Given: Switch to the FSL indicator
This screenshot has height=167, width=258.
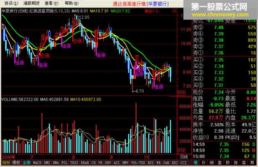Looking at the screenshot, I should (x=64, y=162).
